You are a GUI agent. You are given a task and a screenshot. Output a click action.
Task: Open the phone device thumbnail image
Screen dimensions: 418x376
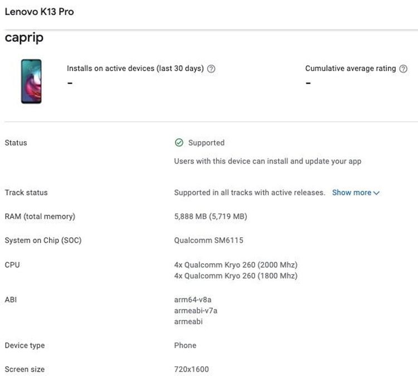click(31, 81)
